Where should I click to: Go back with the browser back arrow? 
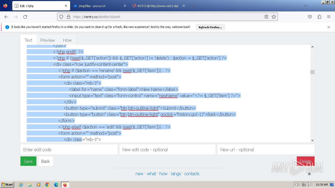pos(6,17)
